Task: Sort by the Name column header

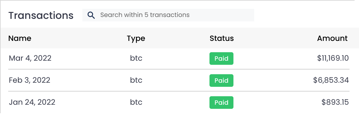Action: click(x=20, y=38)
